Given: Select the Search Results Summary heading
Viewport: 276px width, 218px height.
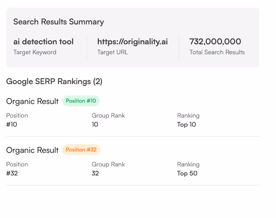Looking at the screenshot, I should (58, 22).
